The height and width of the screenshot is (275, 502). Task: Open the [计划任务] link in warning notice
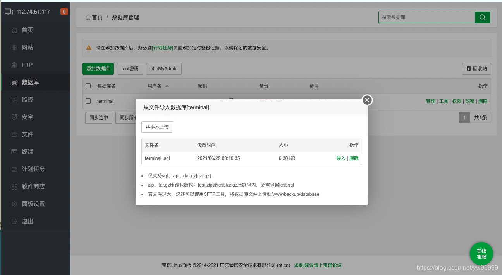[163, 48]
